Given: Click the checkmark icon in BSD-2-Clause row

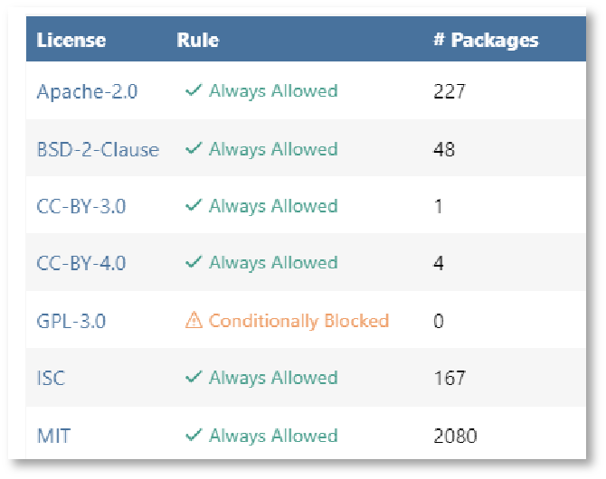Looking at the screenshot, I should 193,149.
